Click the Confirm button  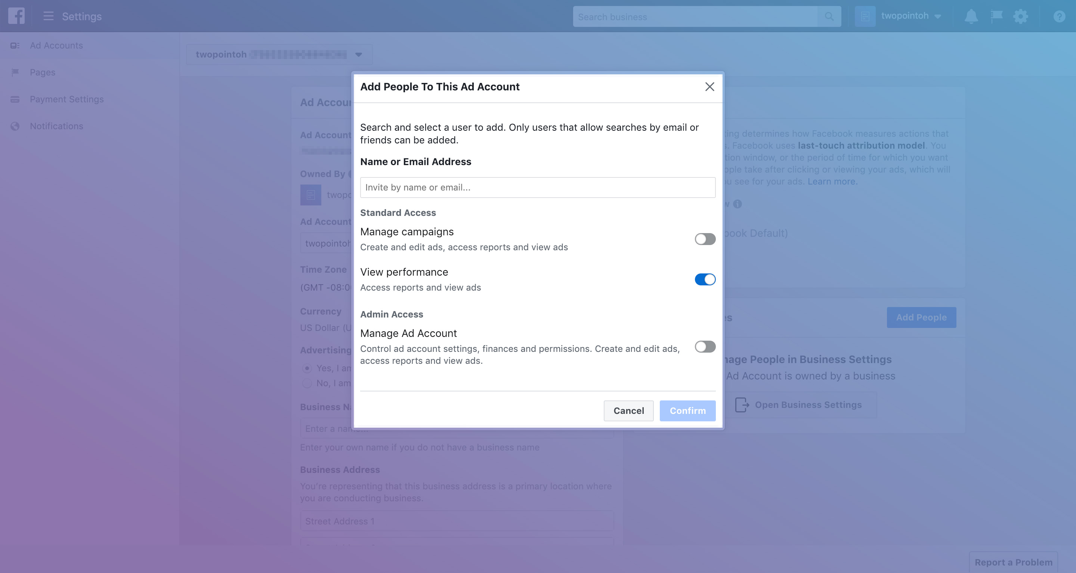(x=687, y=411)
